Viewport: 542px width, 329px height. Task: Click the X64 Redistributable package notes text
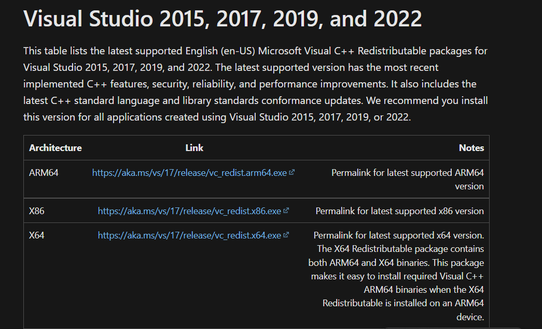pyautogui.click(x=396, y=276)
